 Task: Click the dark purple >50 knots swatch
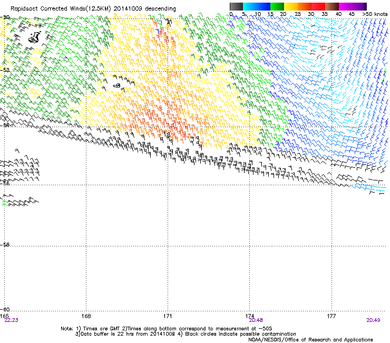[365, 6]
